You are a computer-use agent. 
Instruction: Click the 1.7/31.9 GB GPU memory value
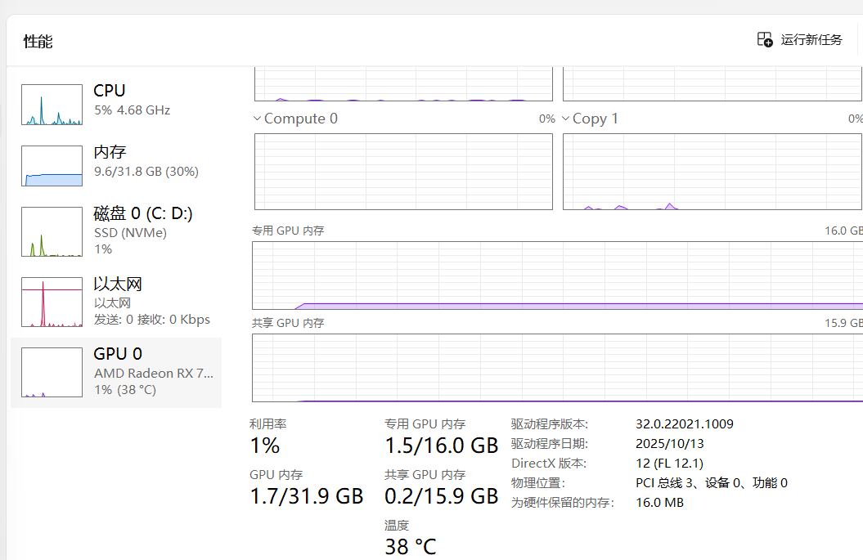coord(306,495)
